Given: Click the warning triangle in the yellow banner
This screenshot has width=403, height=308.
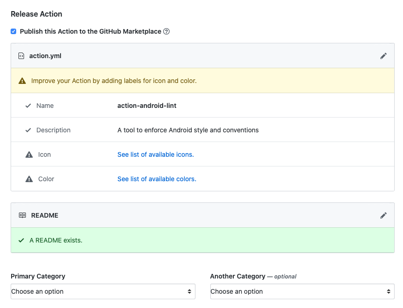Looking at the screenshot, I should pyautogui.click(x=21, y=80).
